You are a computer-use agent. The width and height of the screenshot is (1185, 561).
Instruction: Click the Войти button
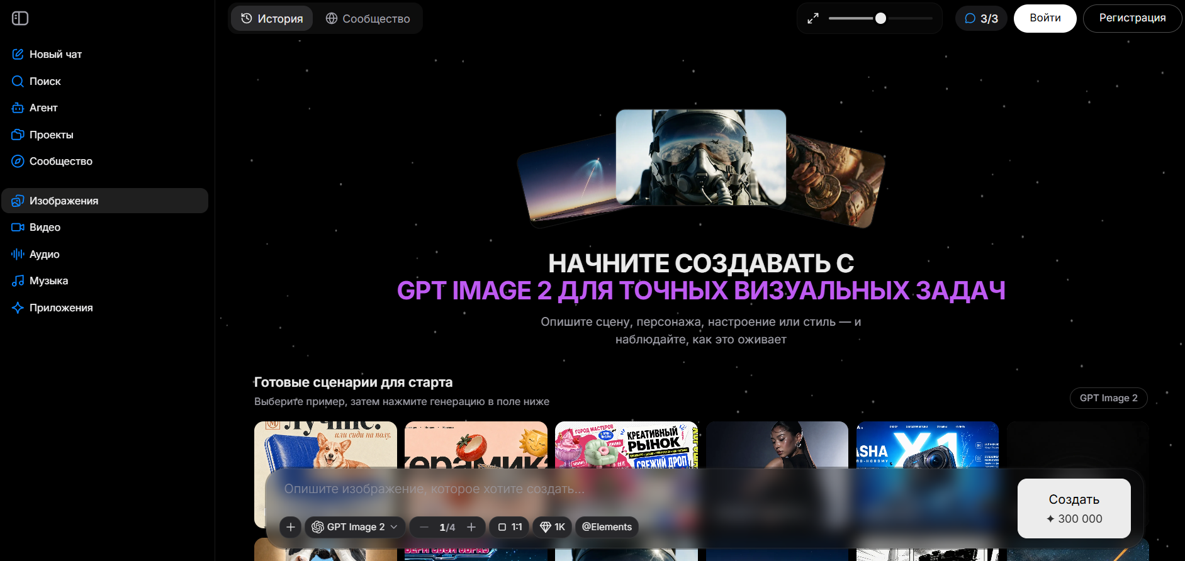[1045, 18]
